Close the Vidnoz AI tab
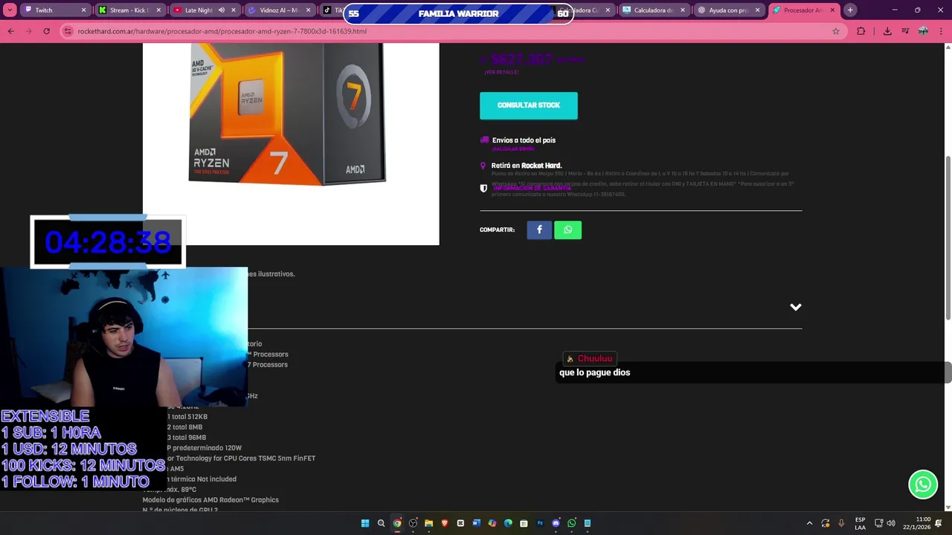Viewport: 952px width, 535px height. point(308,10)
